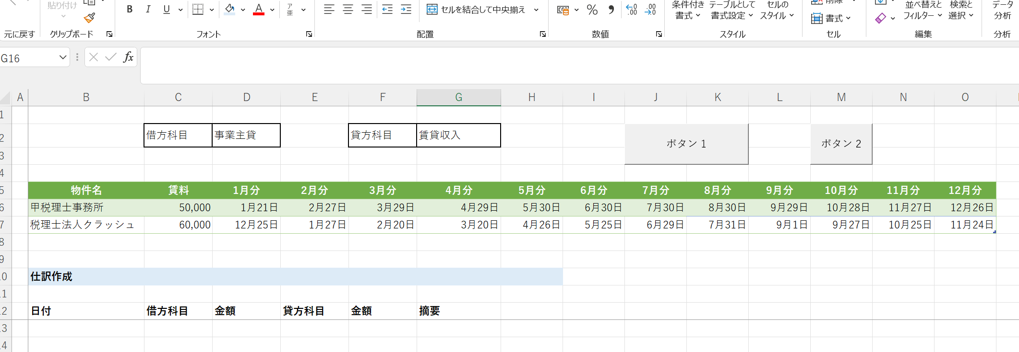Increase indent in the alignment group
The width and height of the screenshot is (1019, 352).
click(x=406, y=10)
